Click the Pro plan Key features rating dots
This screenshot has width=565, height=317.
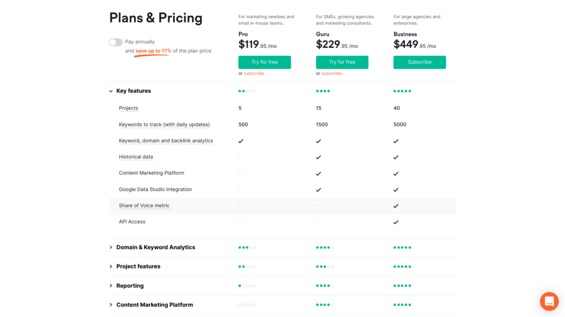tap(247, 91)
